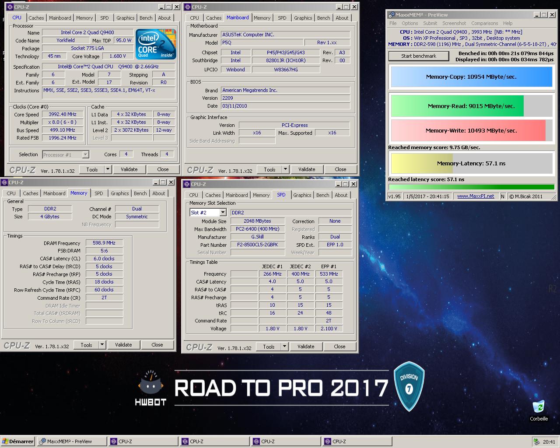Viewport: 560px width, 448px height.
Task: Click the Manufacturer G.Skill field
Action: click(258, 237)
